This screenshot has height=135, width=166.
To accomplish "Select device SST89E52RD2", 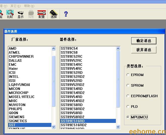I will click(88, 77).
